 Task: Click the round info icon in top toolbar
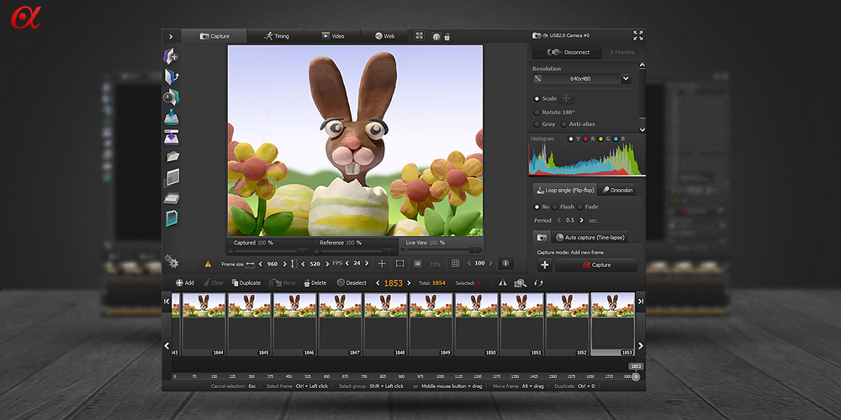pos(436,37)
